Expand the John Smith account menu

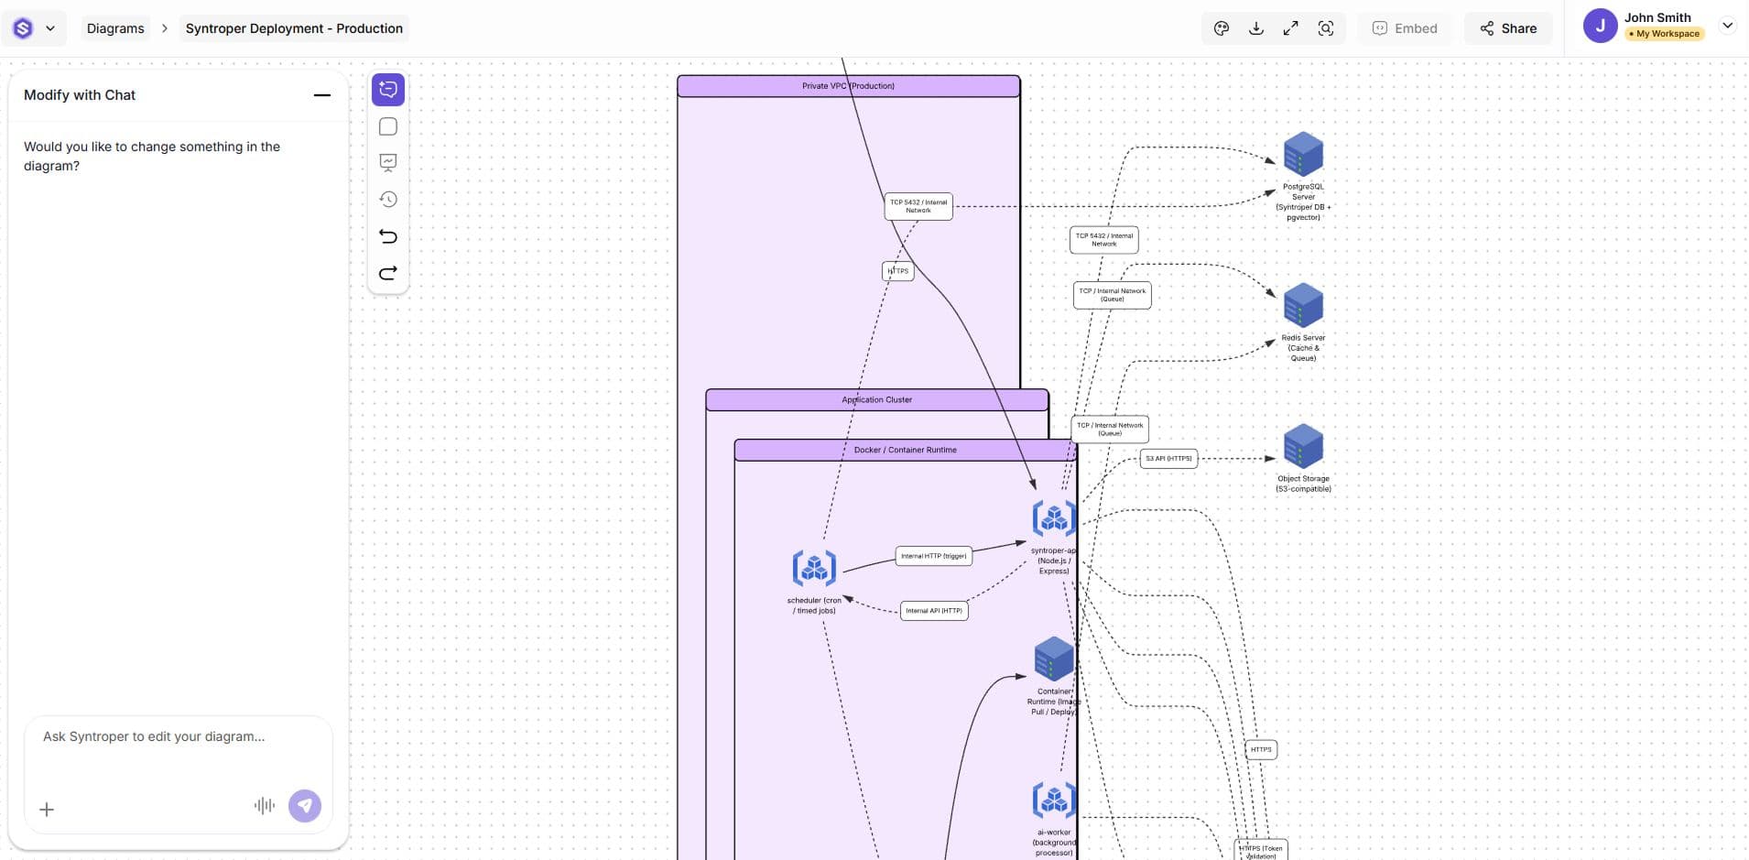click(x=1727, y=26)
